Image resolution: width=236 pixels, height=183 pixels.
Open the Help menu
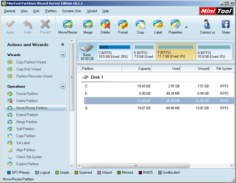[x=106, y=11]
